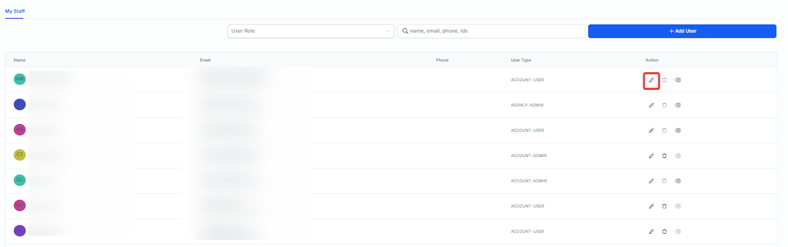Click the CT avatar circle
The width and height of the screenshot is (788, 247).
click(20, 155)
